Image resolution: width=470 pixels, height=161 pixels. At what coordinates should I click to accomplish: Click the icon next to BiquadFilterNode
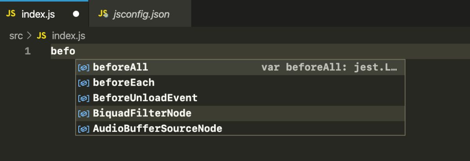pyautogui.click(x=83, y=114)
